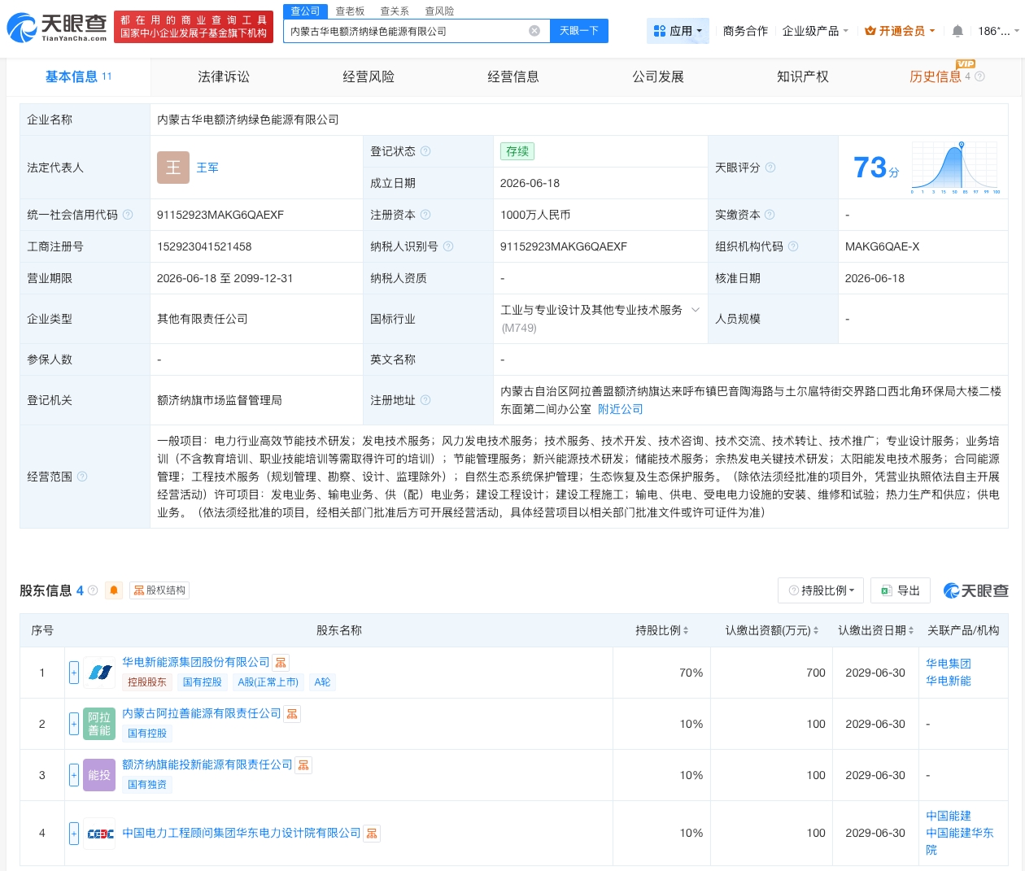Open equity chart icon after 额济纳旗能投新能源有限责任公司

303,765
